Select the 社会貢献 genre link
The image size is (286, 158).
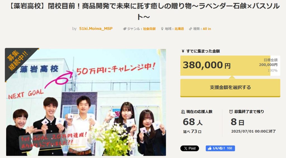coord(149,29)
